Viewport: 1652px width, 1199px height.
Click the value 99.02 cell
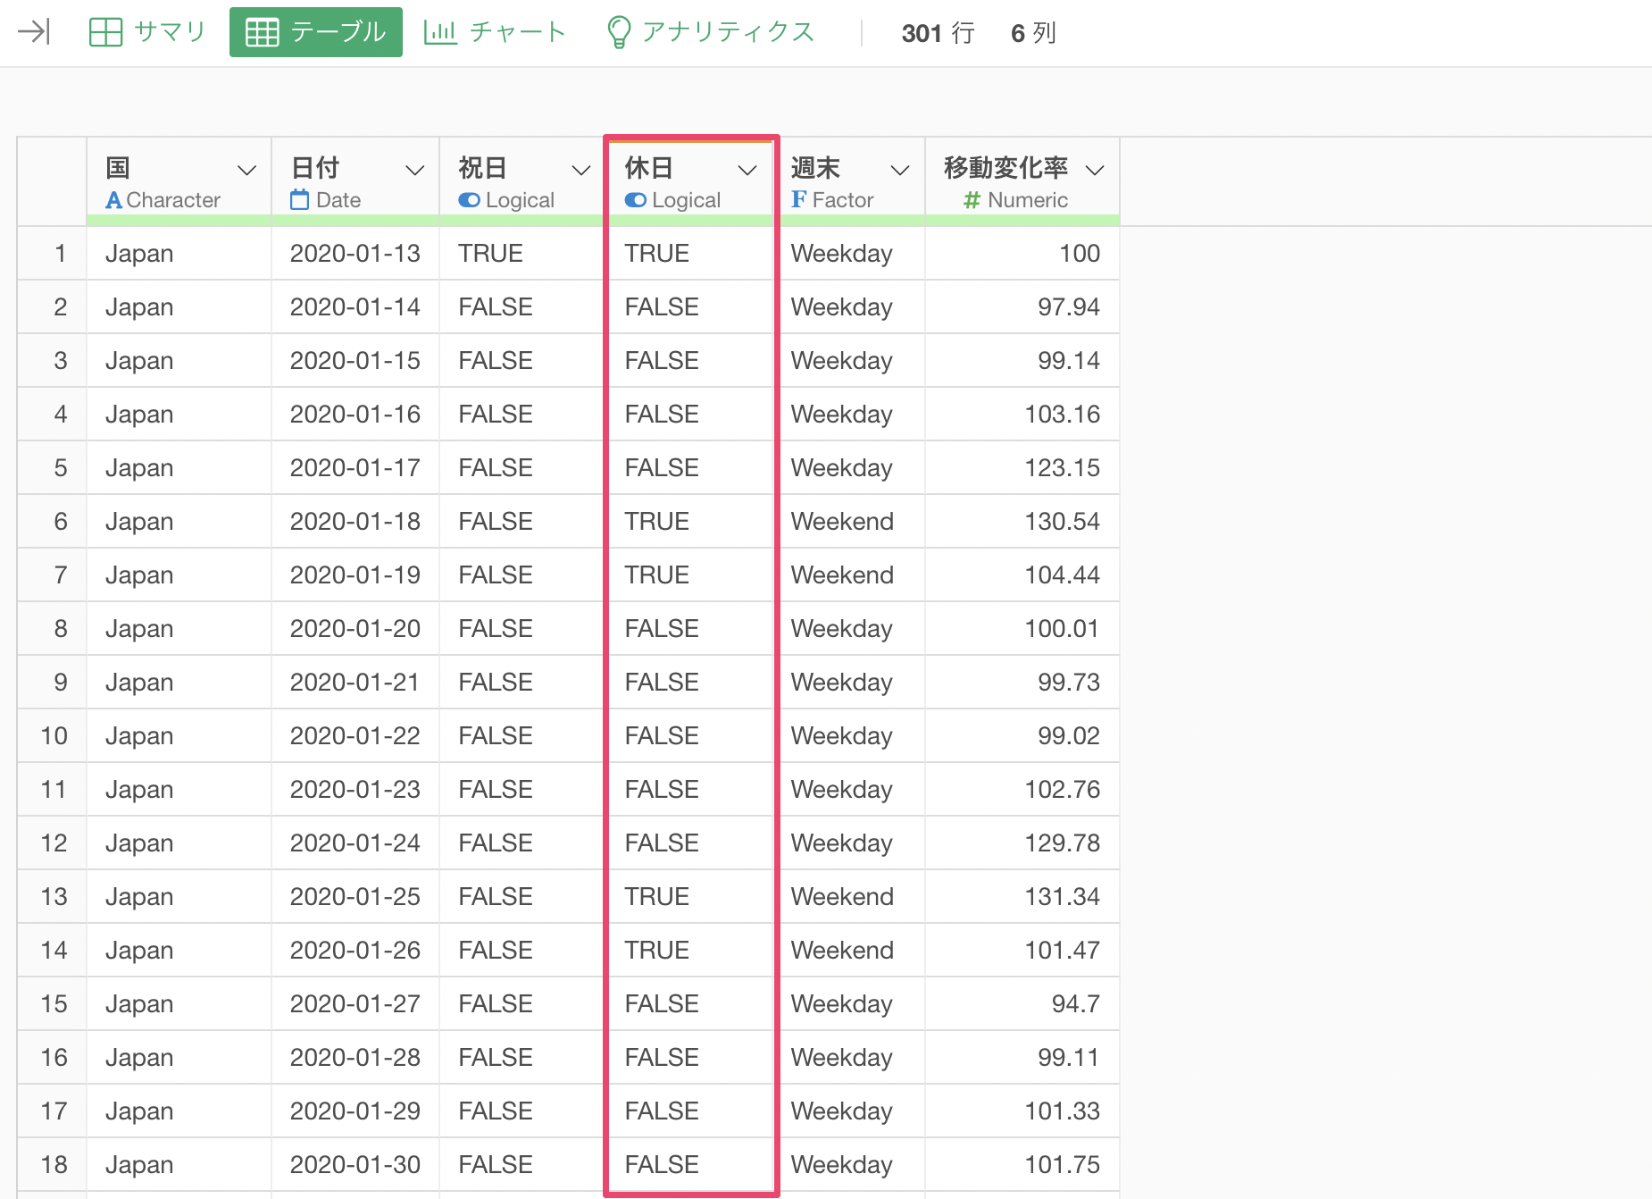[x=1022, y=736]
